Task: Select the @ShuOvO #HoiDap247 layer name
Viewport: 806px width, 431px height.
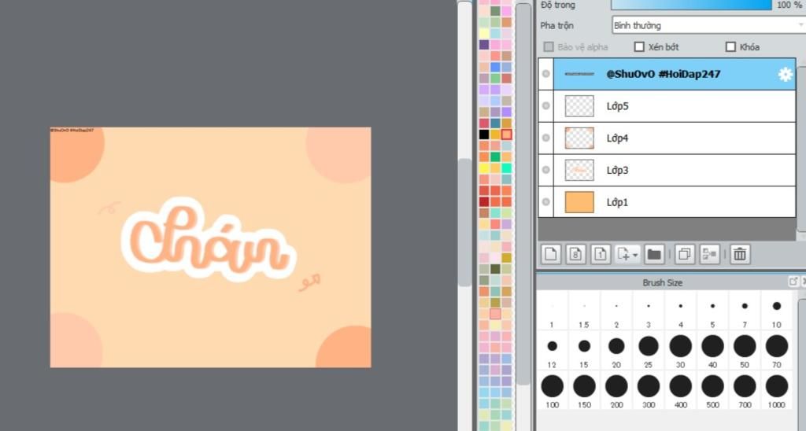Action: 663,74
